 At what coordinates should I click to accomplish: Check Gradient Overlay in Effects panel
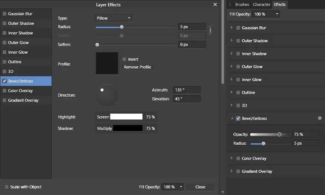[238, 171]
